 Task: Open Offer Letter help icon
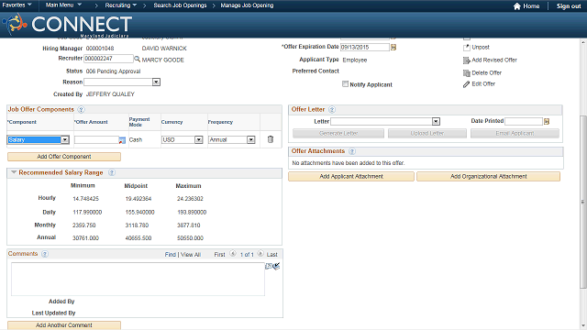(332, 110)
